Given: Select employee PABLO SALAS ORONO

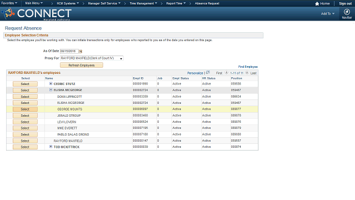Looking at the screenshot, I should [25, 134].
